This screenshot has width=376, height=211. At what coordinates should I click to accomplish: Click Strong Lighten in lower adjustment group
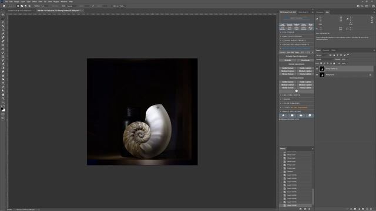click(305, 88)
